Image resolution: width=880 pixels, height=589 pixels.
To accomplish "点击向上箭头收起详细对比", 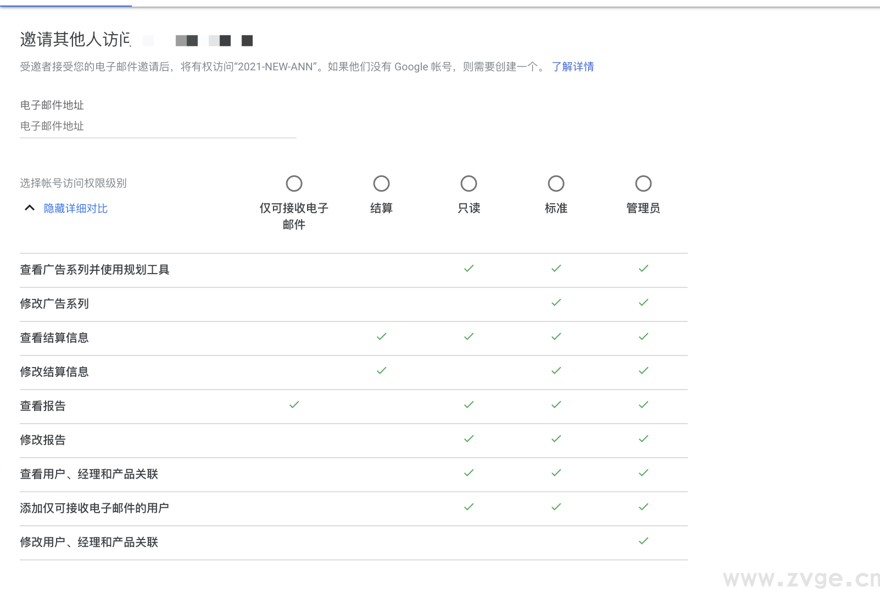I will (29, 208).
